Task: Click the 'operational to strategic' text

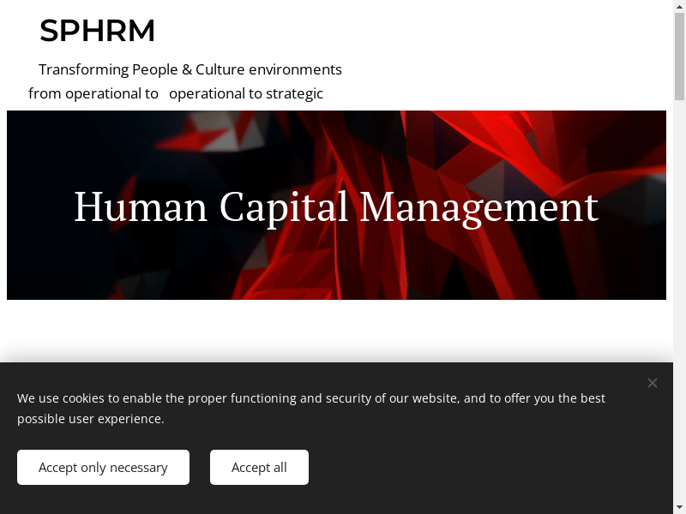Action: 246,93
